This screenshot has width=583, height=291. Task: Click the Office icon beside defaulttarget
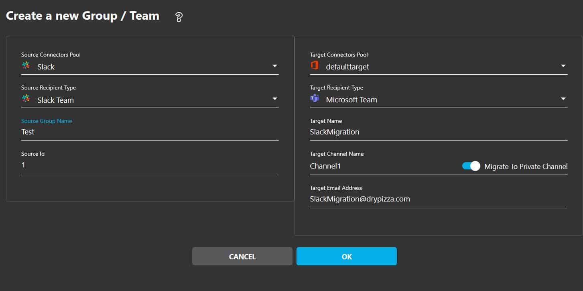pyautogui.click(x=315, y=65)
